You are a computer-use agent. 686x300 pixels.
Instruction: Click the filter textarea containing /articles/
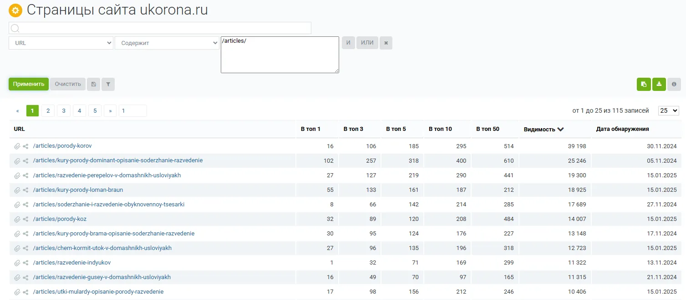click(280, 55)
